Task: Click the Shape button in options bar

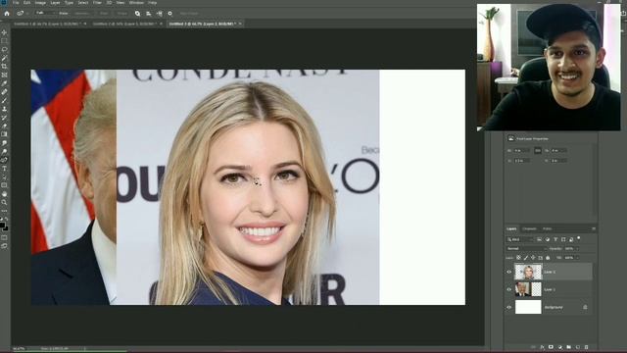Action: tap(122, 13)
